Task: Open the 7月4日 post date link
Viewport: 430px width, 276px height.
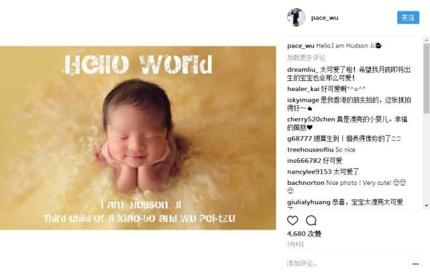Action: pos(295,245)
